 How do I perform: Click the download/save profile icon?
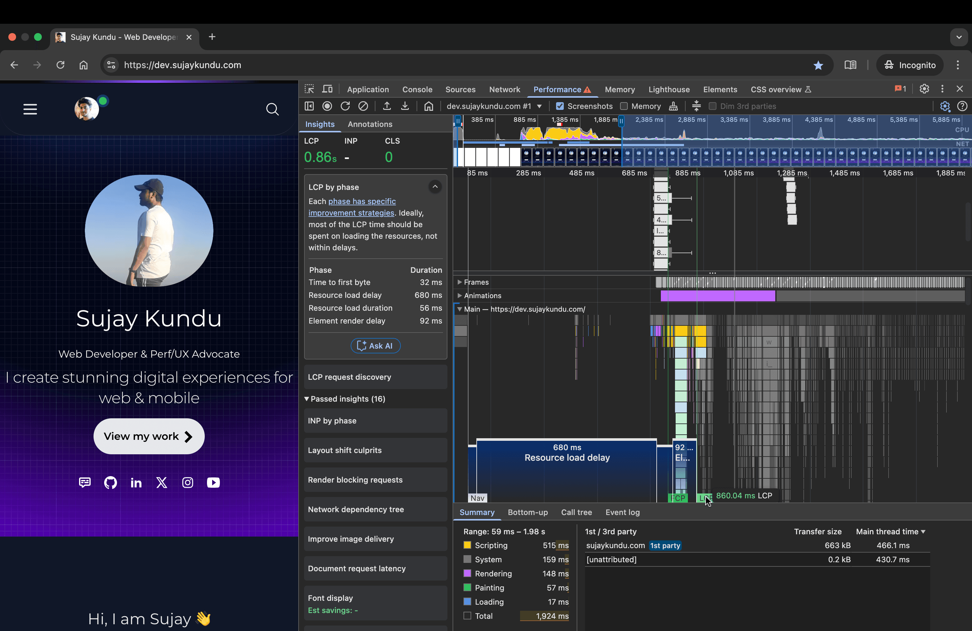coord(405,106)
